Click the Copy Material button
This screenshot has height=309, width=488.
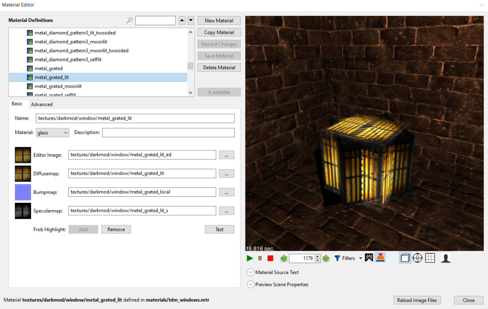[219, 32]
